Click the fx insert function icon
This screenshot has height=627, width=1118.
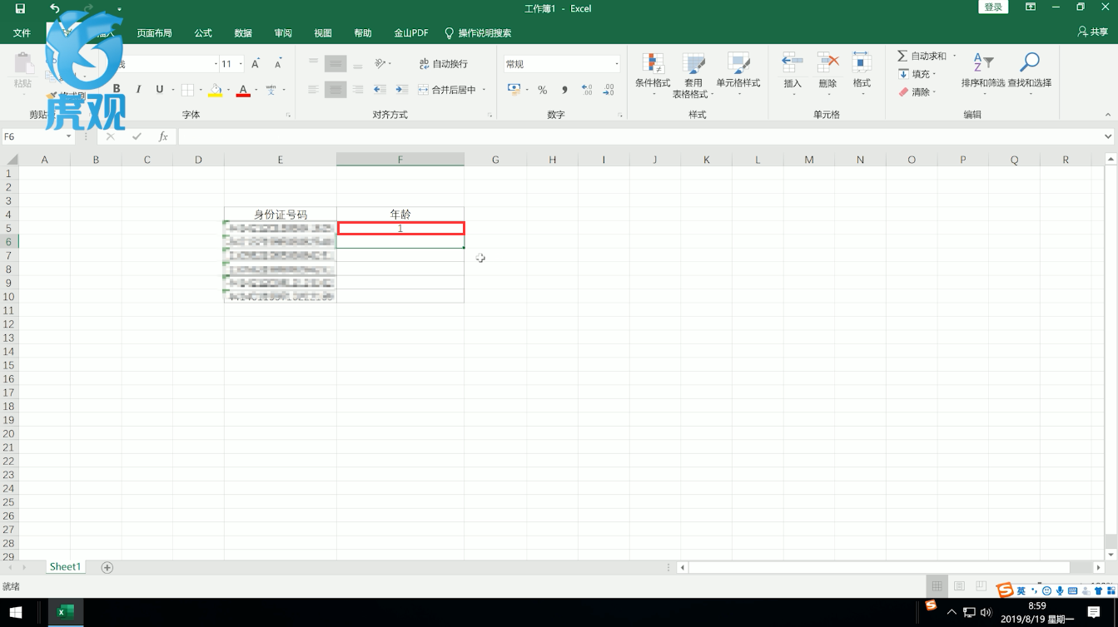(163, 136)
